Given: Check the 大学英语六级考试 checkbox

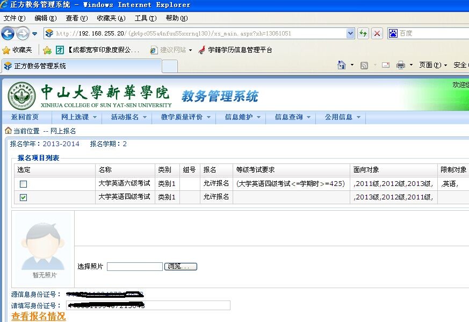Looking at the screenshot, I should (x=23, y=184).
